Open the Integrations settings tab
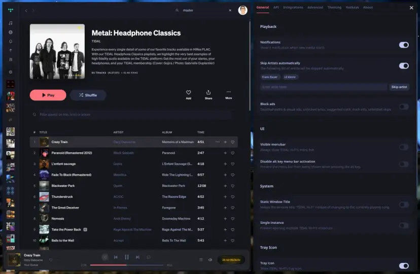The width and height of the screenshot is (420, 274). point(293,8)
